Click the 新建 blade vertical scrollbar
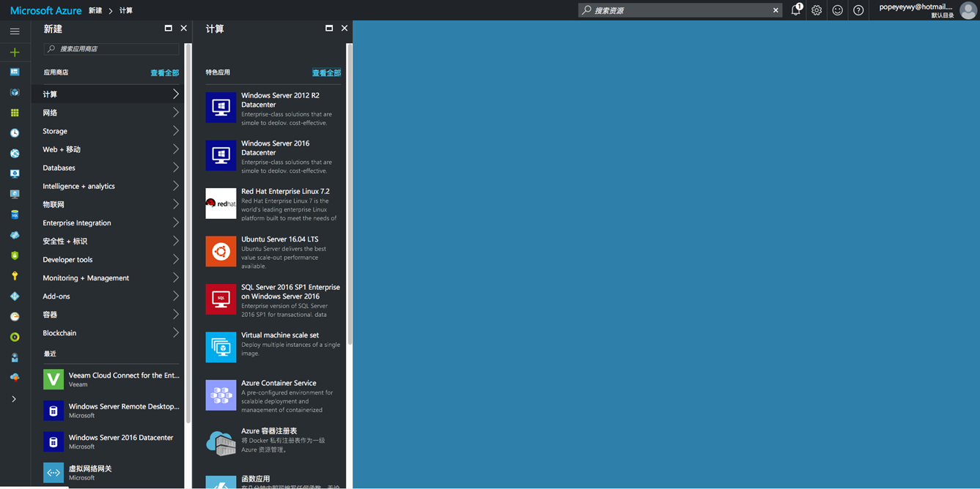Image resolution: width=980 pixels, height=489 pixels. pos(188,233)
